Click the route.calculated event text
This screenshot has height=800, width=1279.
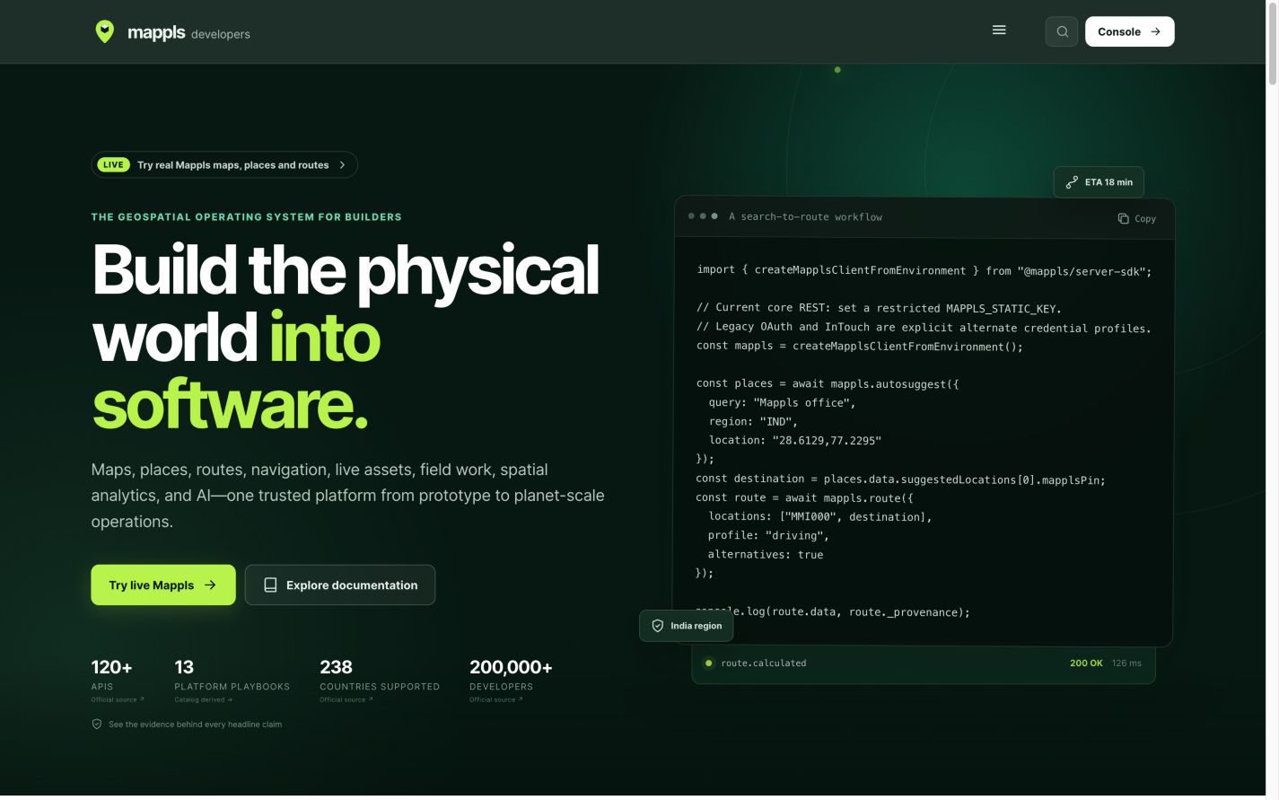(764, 664)
